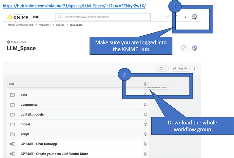Like the space using the heart button
The image size is (234, 158).
(162, 68)
